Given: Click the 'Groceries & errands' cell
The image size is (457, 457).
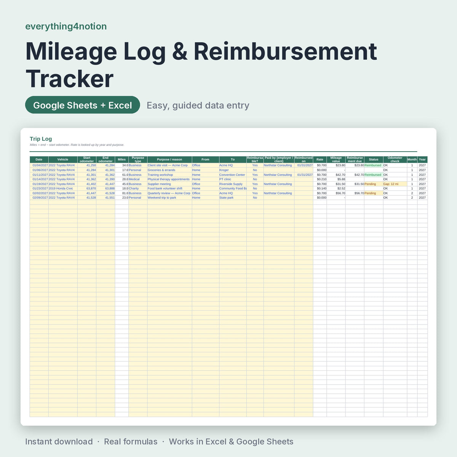Looking at the screenshot, I should (x=169, y=170).
